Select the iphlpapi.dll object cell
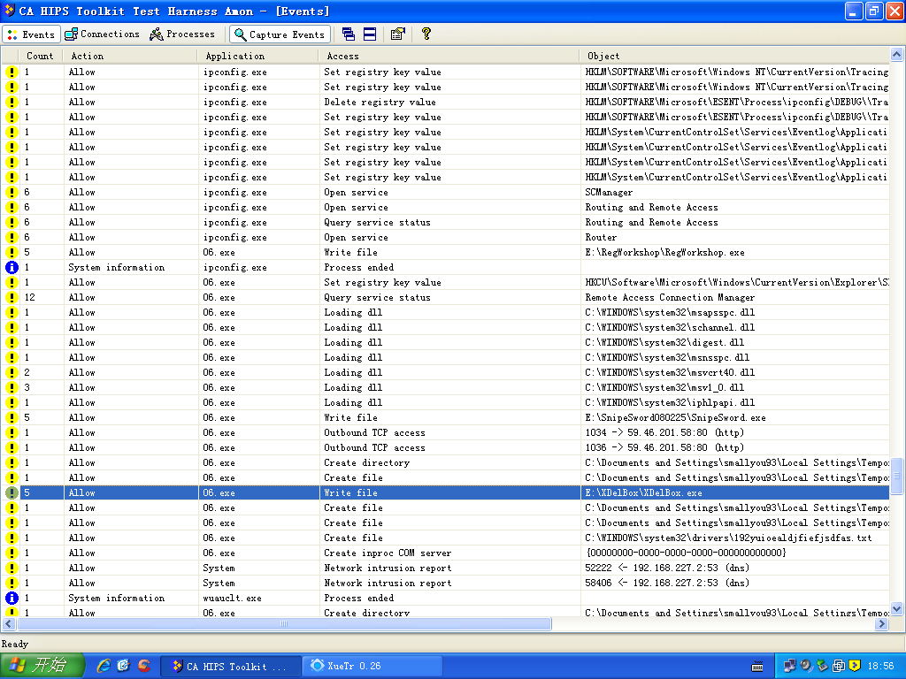 (670, 402)
